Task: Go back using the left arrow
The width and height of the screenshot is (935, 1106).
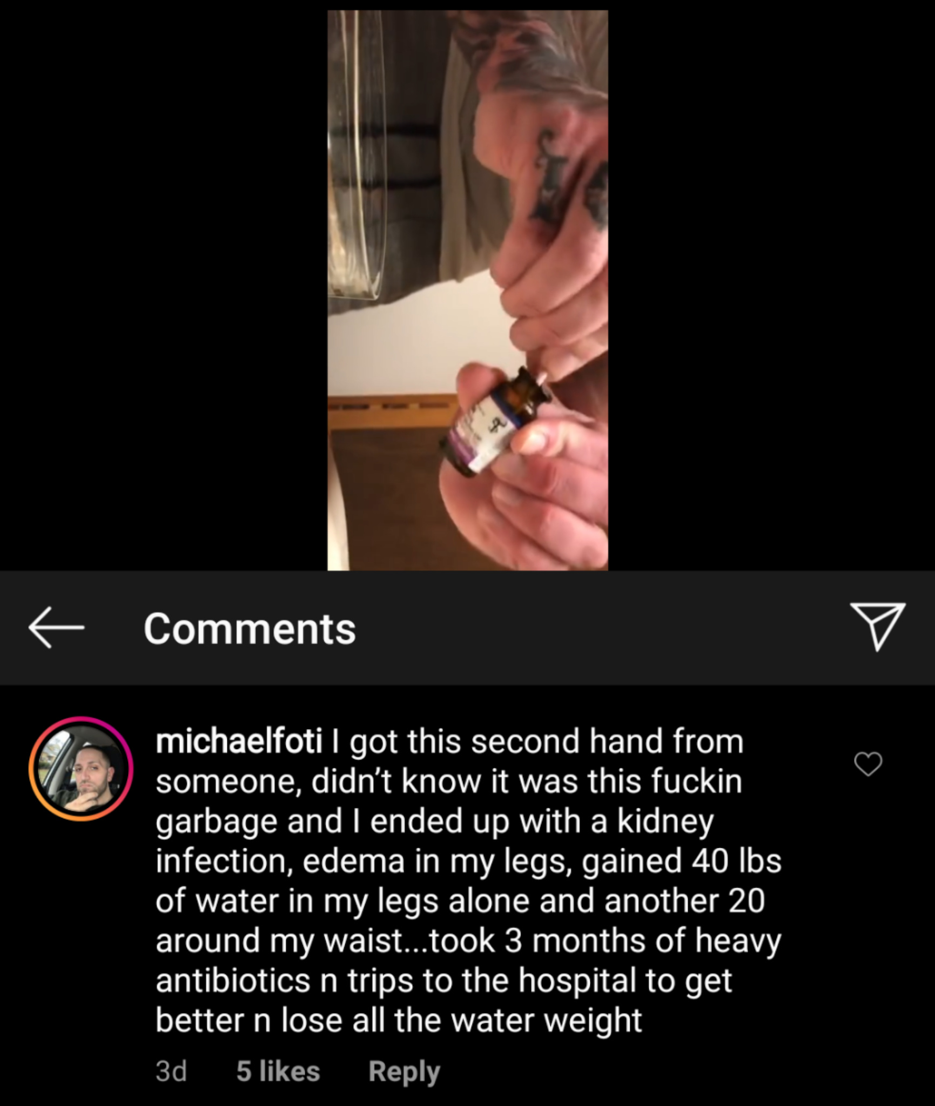Action: pos(56,628)
